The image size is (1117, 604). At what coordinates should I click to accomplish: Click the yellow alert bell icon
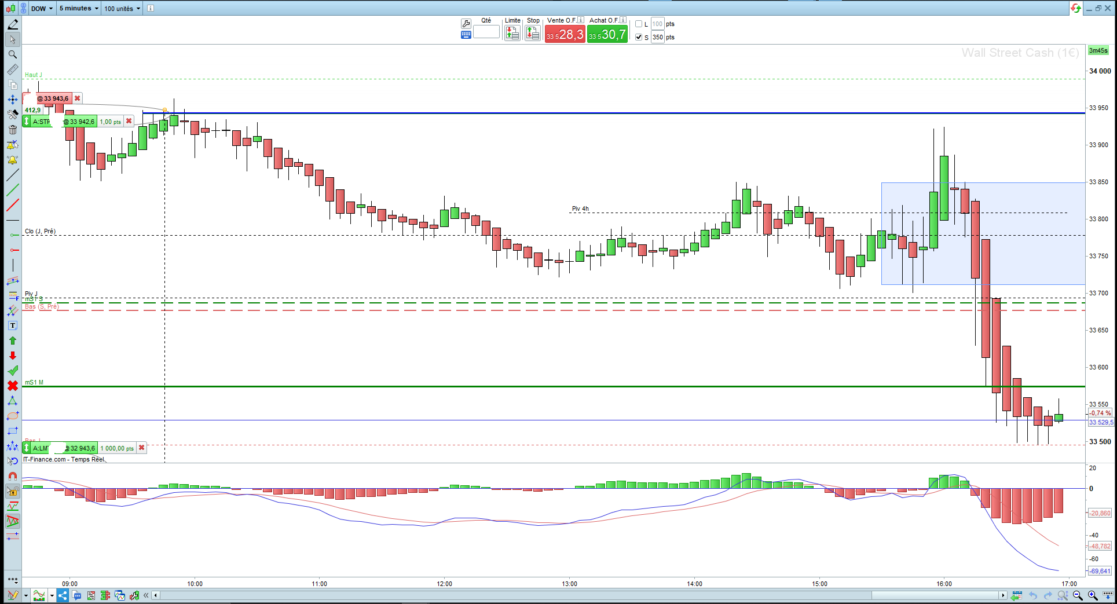[x=12, y=160]
